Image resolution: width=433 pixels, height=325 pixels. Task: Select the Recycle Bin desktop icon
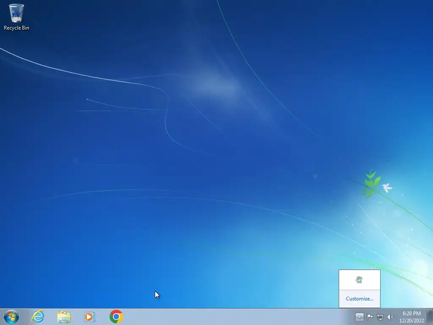[x=16, y=17]
